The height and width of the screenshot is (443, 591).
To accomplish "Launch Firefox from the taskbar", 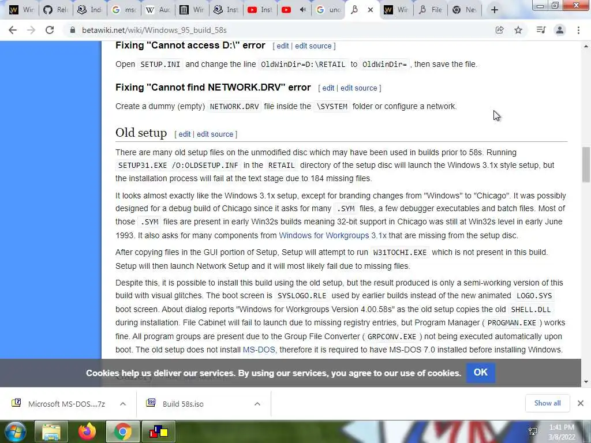I will click(87, 431).
